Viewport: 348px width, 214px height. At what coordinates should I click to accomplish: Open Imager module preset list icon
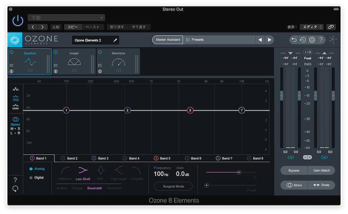[x=56, y=66]
